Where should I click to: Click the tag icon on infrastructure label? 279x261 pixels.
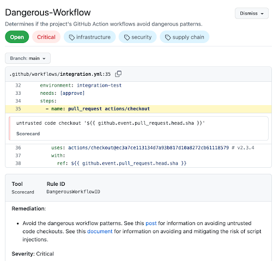tap(72, 38)
